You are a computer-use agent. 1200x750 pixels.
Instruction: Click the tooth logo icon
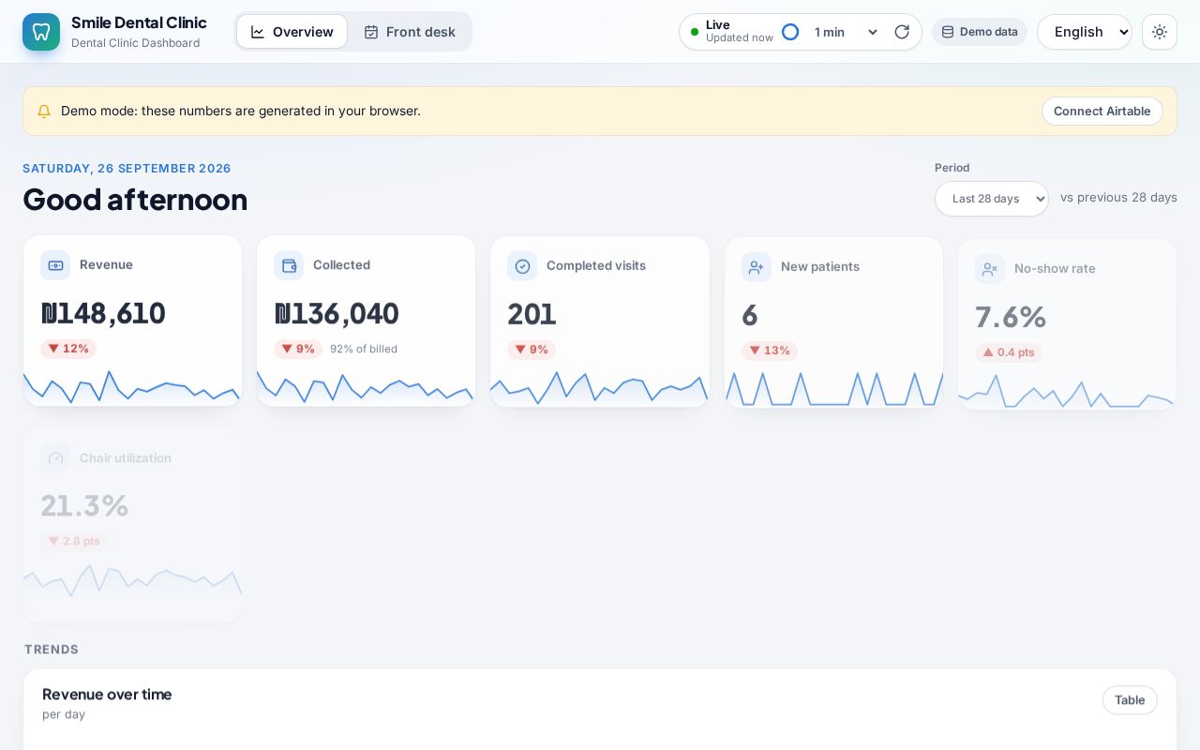[x=41, y=32]
